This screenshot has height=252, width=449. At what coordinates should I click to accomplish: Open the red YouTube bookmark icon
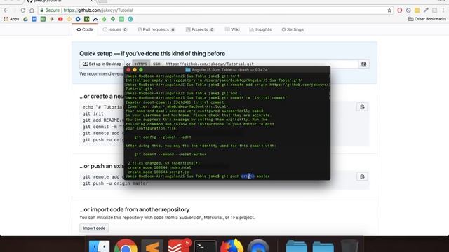[60, 19]
